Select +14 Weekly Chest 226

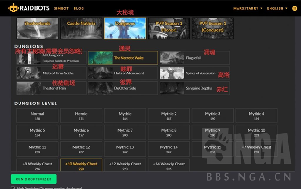169,165
